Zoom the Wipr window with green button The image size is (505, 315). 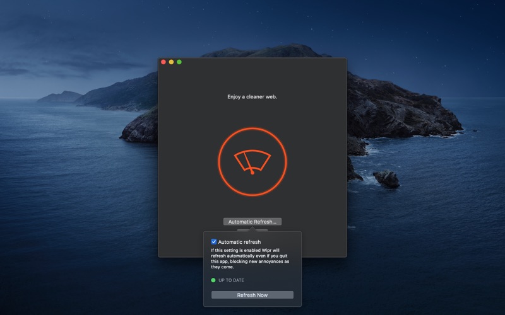click(179, 62)
